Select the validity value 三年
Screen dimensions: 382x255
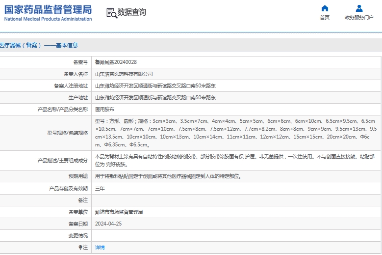[x=100, y=188]
